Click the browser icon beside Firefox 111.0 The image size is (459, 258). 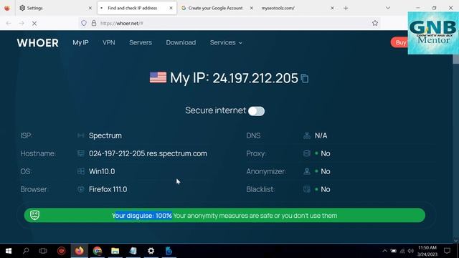81,189
